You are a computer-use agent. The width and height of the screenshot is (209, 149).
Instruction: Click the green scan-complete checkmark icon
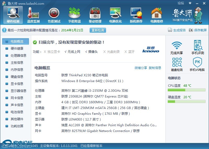(35, 42)
